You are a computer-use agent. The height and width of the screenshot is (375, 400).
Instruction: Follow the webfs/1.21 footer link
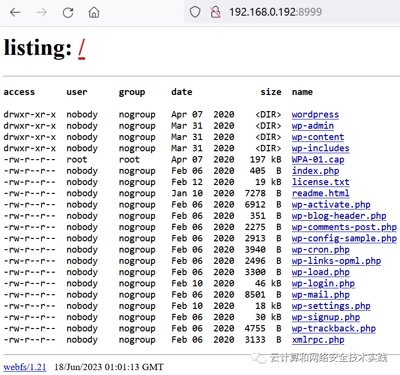point(25,367)
